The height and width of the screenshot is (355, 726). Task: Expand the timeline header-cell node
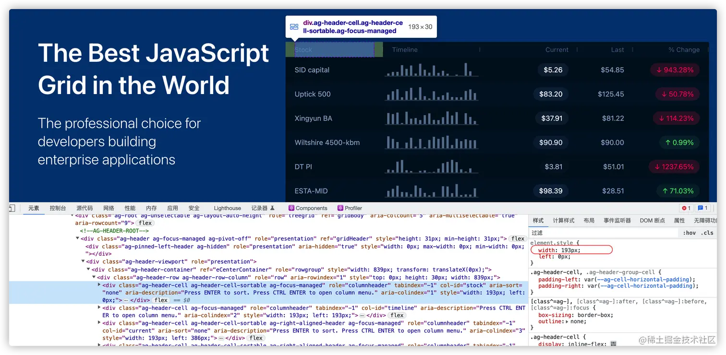(x=99, y=308)
